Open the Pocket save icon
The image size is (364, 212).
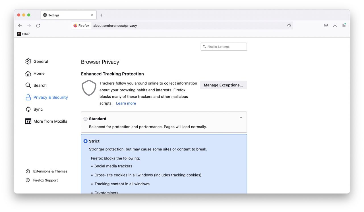pos(326,26)
